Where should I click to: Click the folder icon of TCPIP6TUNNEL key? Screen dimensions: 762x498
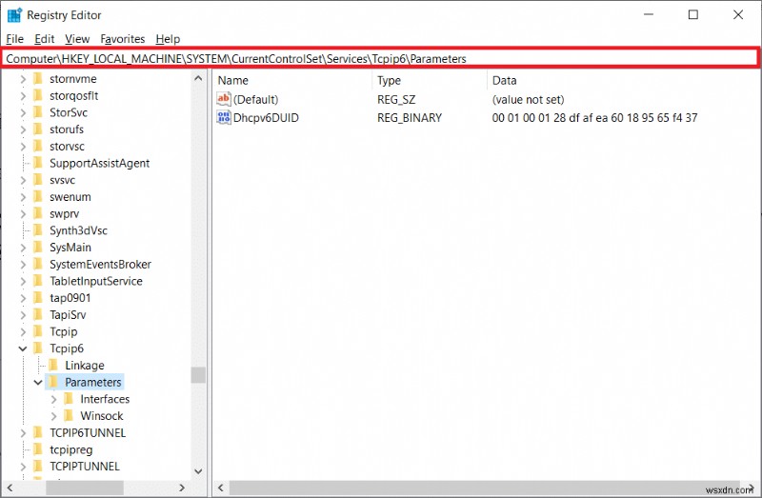click(x=38, y=432)
